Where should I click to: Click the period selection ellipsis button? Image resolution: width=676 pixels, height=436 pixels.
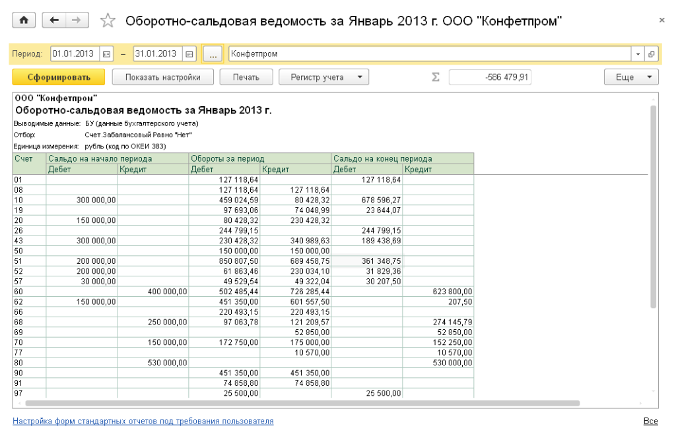coord(212,54)
